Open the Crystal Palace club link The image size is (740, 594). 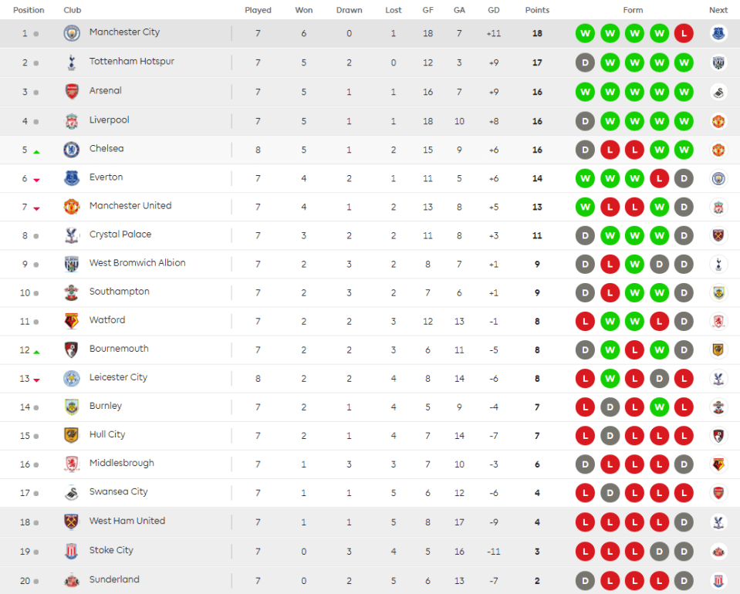coord(120,234)
